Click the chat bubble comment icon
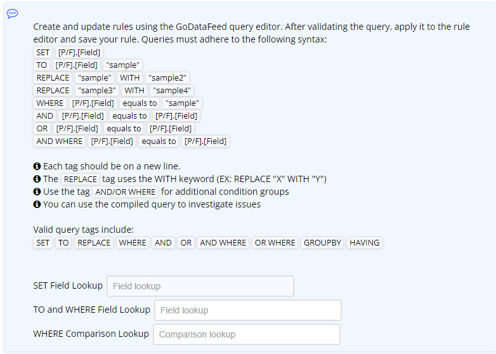The height and width of the screenshot is (354, 496). tap(12, 13)
